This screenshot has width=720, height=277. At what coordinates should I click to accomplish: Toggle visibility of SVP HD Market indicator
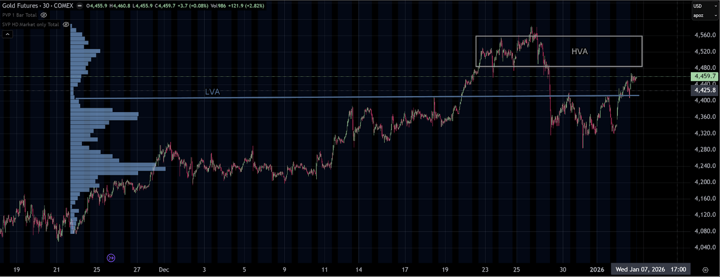pos(66,25)
